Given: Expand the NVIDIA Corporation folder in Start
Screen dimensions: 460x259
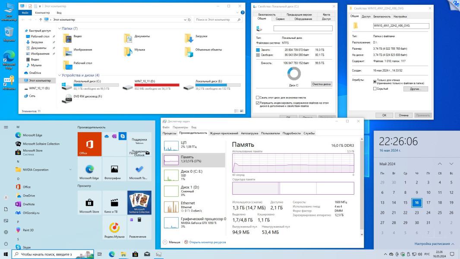Looking at the screenshot, I should coord(70,170).
